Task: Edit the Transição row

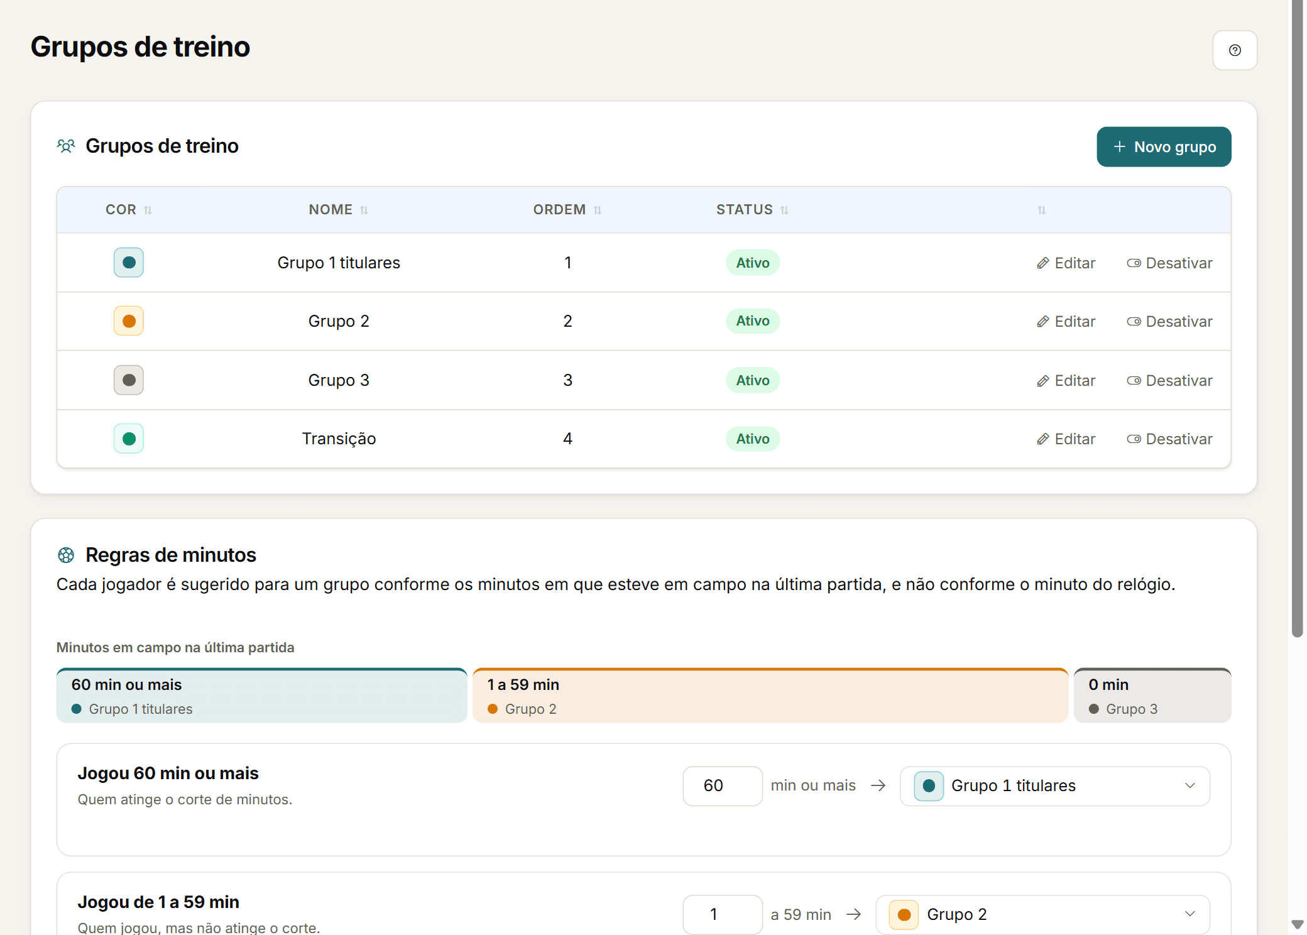Action: coord(1066,439)
